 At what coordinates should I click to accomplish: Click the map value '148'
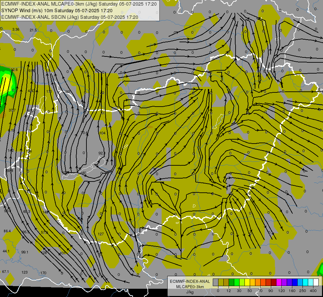coord(45,212)
